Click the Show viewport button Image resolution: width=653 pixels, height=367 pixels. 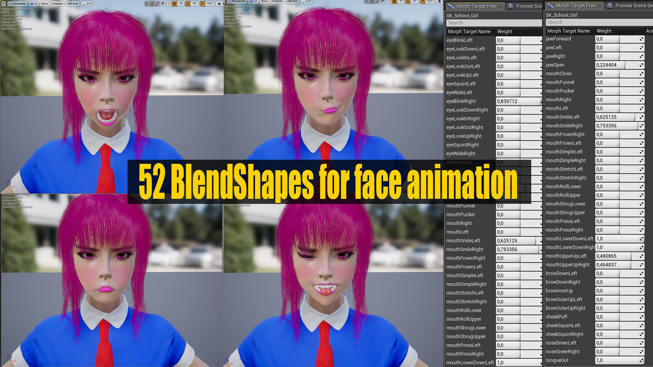[x=45, y=4]
